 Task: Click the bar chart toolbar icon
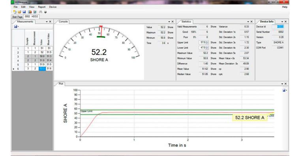point(30,12)
